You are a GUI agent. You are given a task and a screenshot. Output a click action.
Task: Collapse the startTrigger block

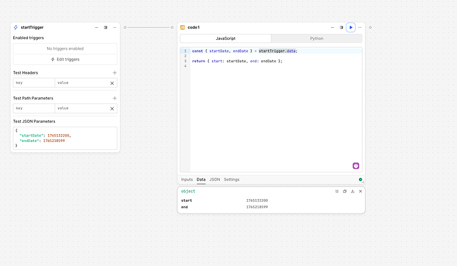tap(97, 27)
